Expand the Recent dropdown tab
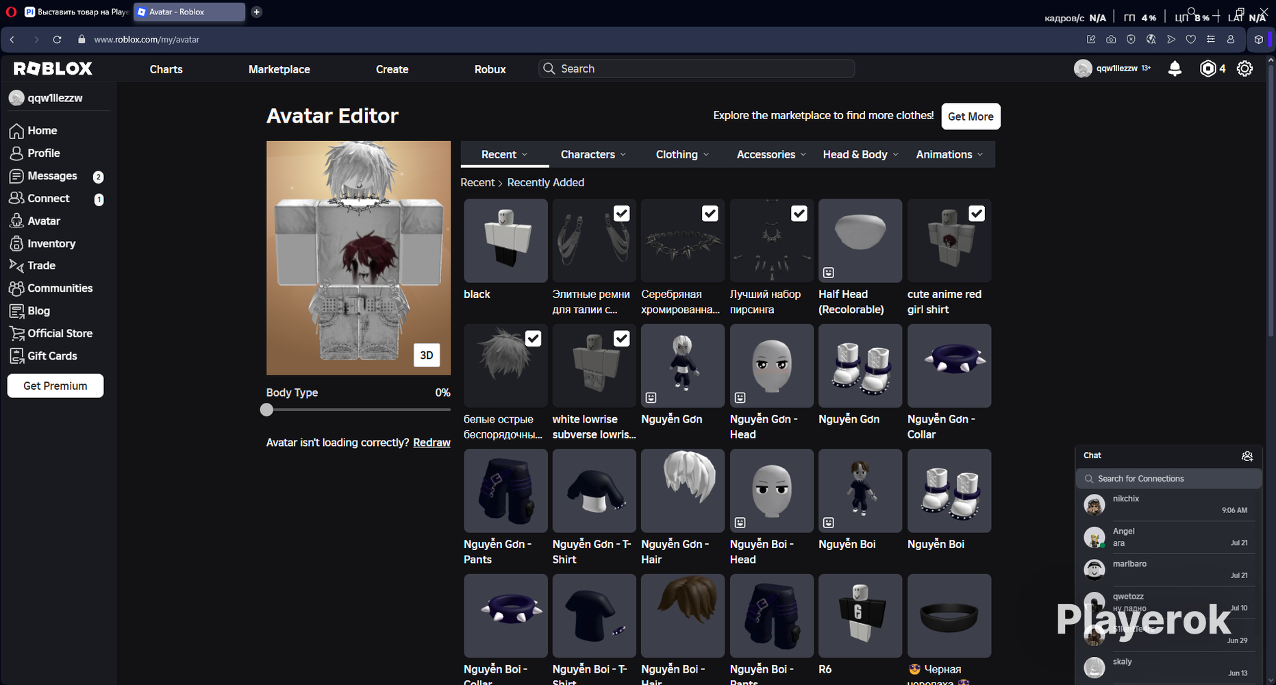 point(505,154)
